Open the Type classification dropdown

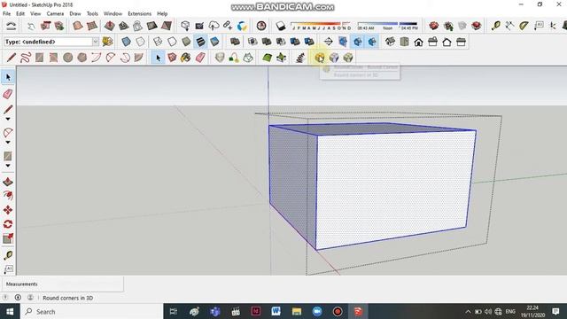click(x=96, y=42)
